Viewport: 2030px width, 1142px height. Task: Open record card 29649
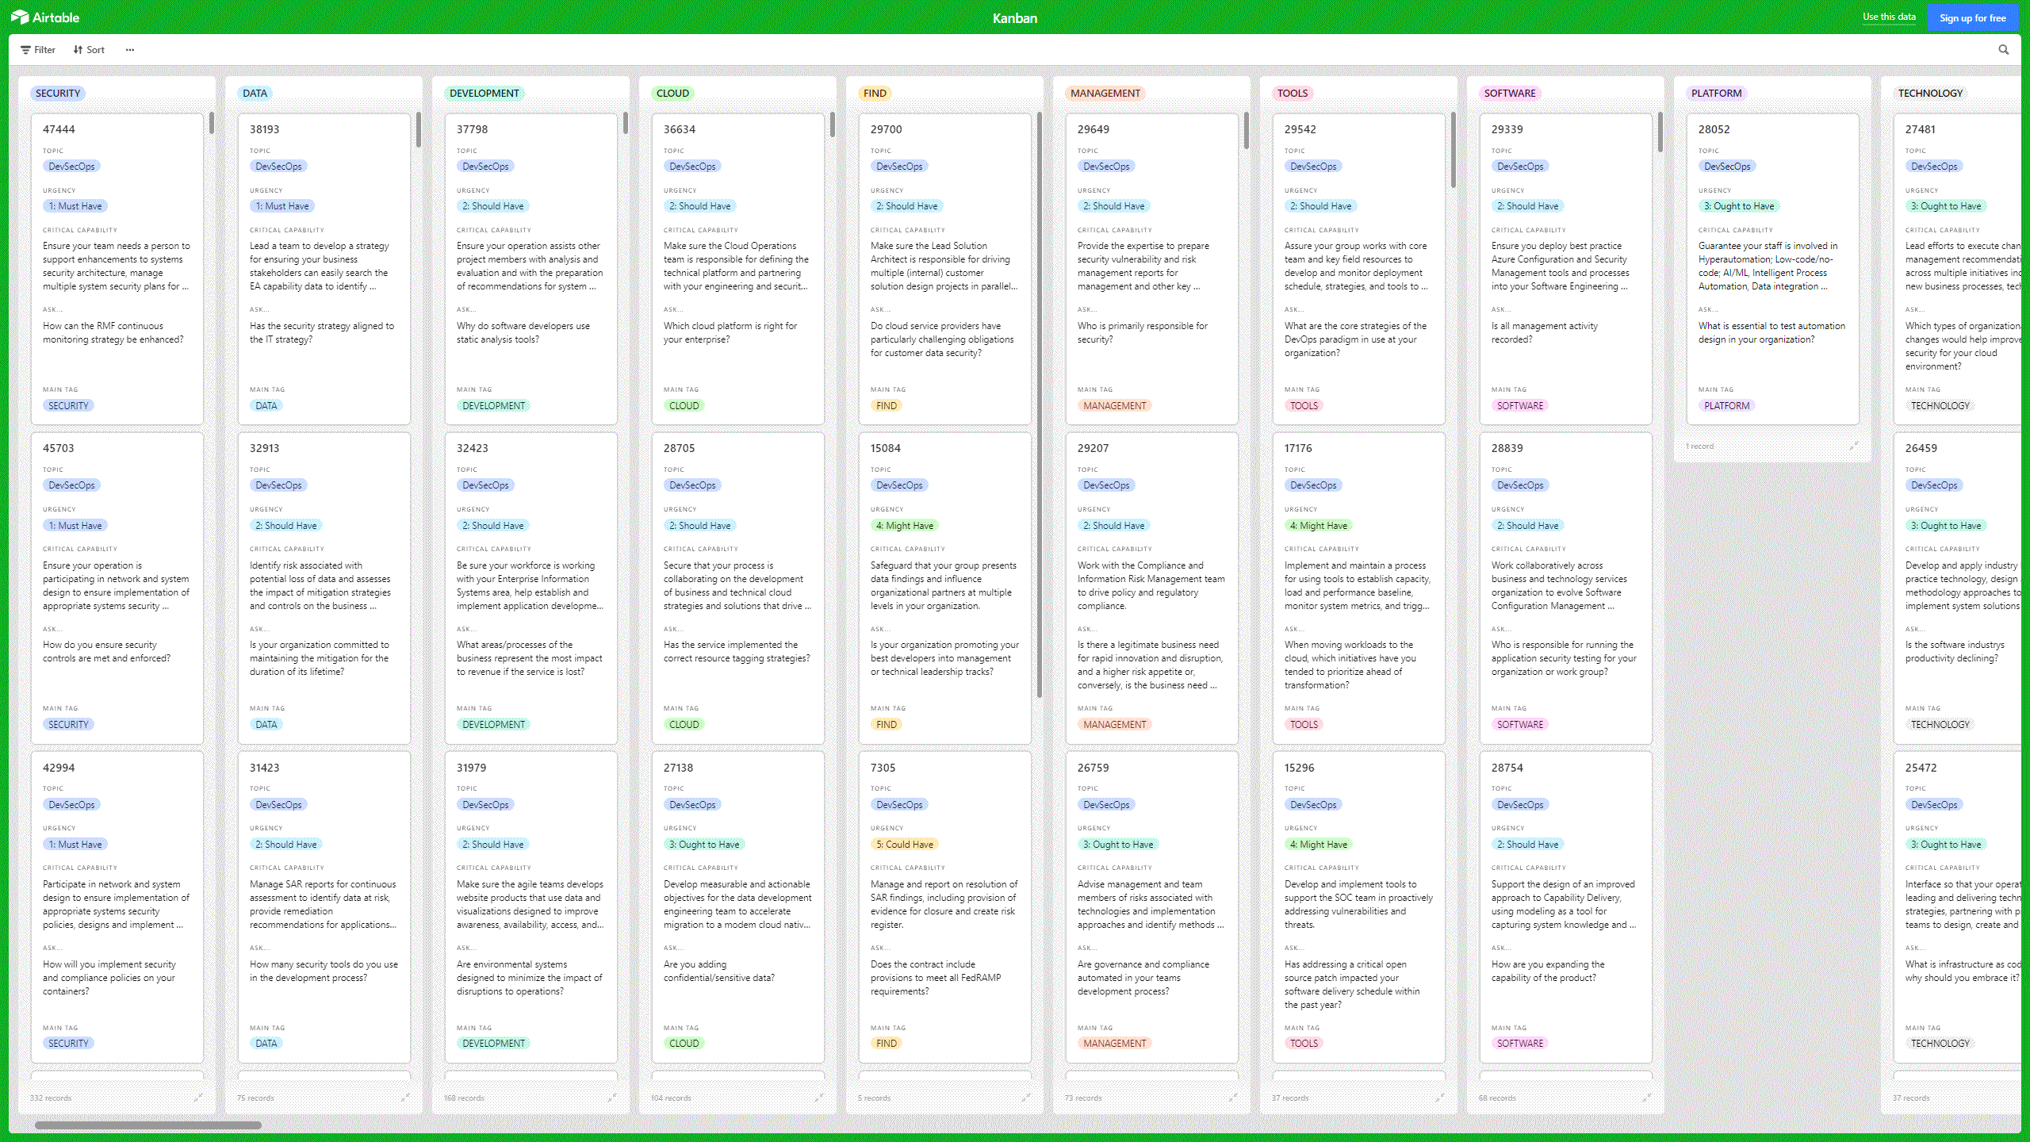(x=1152, y=269)
